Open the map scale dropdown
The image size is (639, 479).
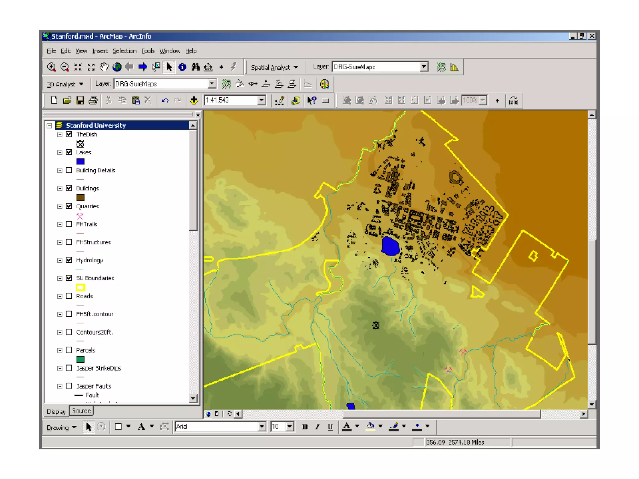point(262,100)
